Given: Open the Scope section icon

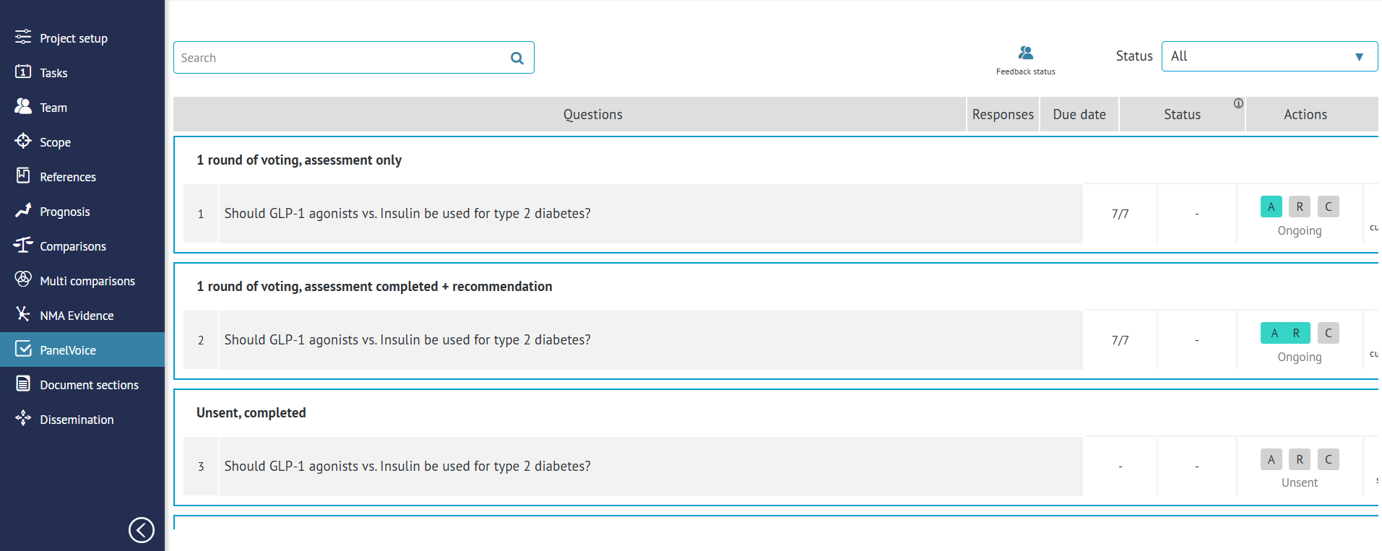Looking at the screenshot, I should tap(23, 141).
